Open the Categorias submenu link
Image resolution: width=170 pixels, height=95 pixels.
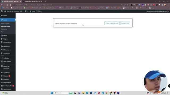[x=4, y=29]
